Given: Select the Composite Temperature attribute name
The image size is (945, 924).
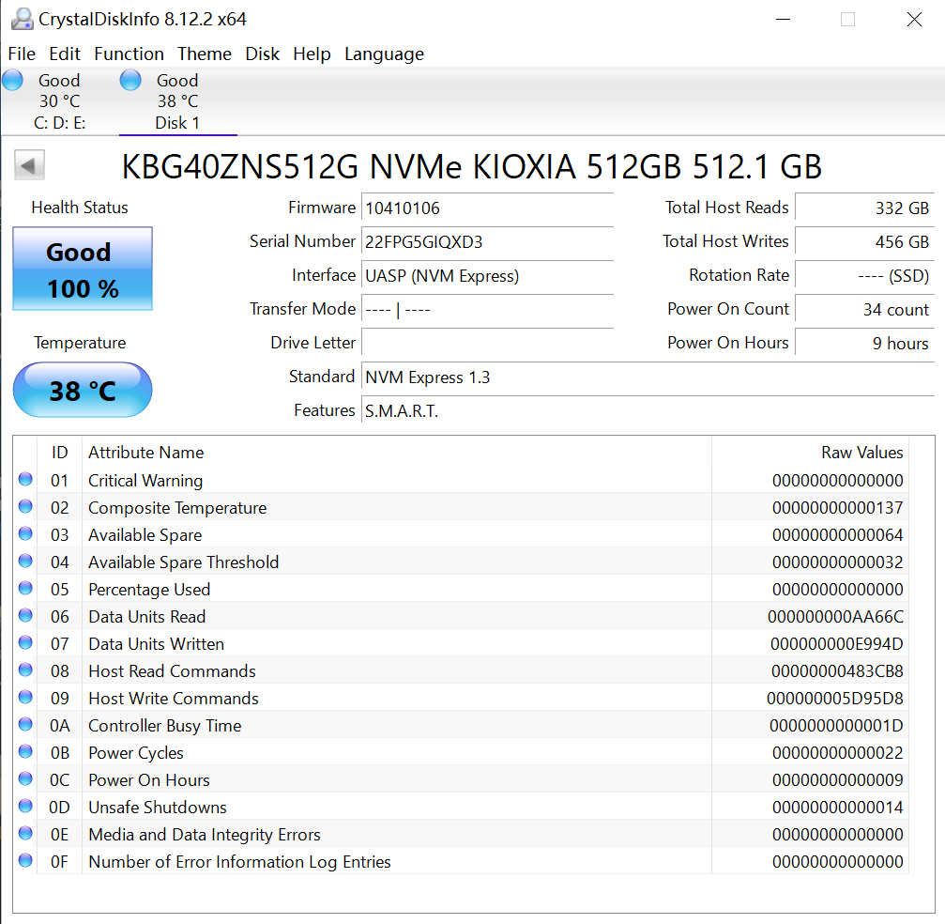Looking at the screenshot, I should [177, 508].
